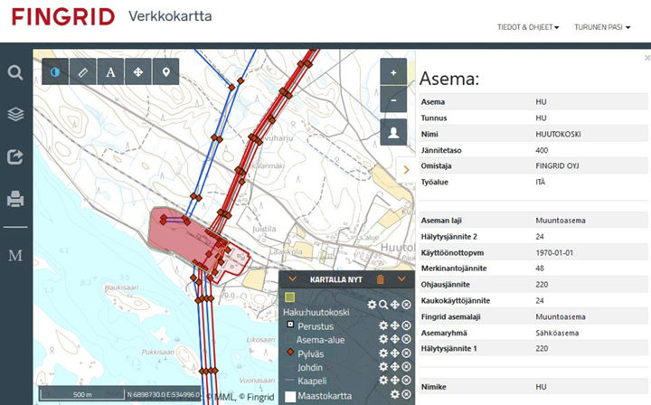Click the M icon in sidebar
The image size is (651, 405).
click(x=15, y=255)
